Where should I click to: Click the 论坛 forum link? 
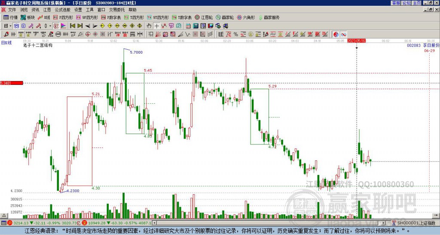coord(406,3)
